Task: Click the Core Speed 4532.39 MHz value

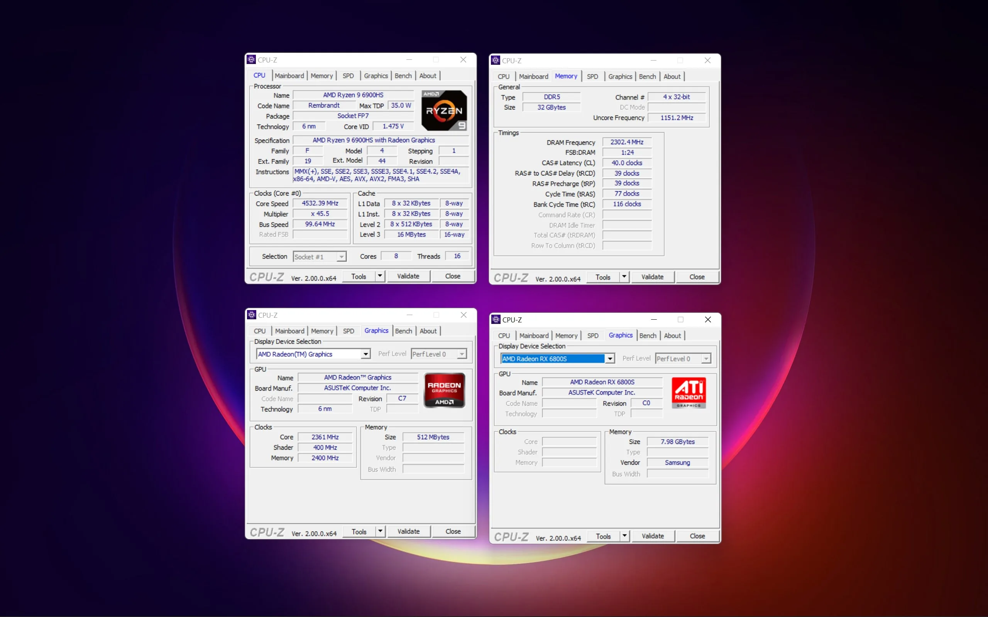Action: click(320, 203)
